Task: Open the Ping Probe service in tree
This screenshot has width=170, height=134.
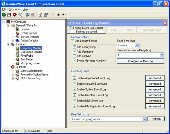Action: pos(26,56)
